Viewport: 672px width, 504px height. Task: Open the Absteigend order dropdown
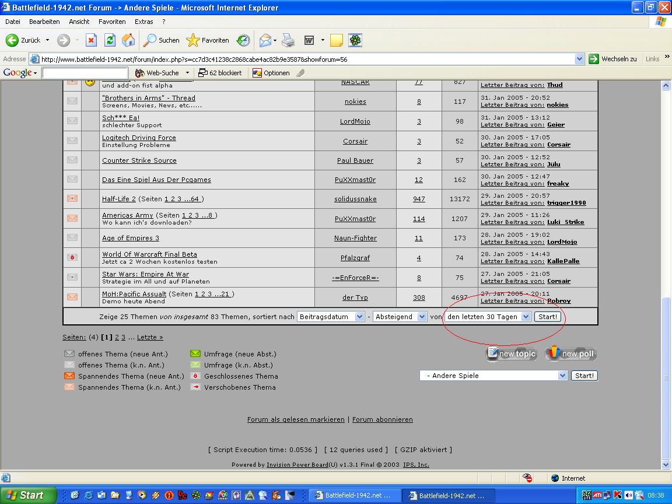point(400,317)
